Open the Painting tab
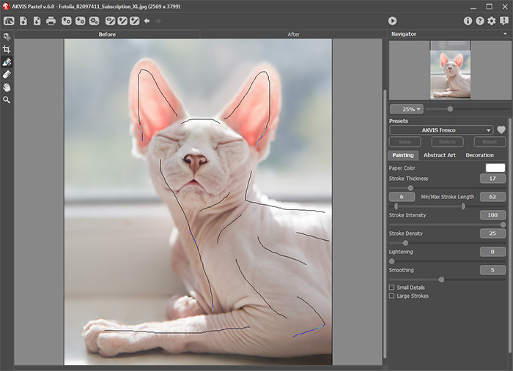The height and width of the screenshot is (371, 513). point(403,155)
